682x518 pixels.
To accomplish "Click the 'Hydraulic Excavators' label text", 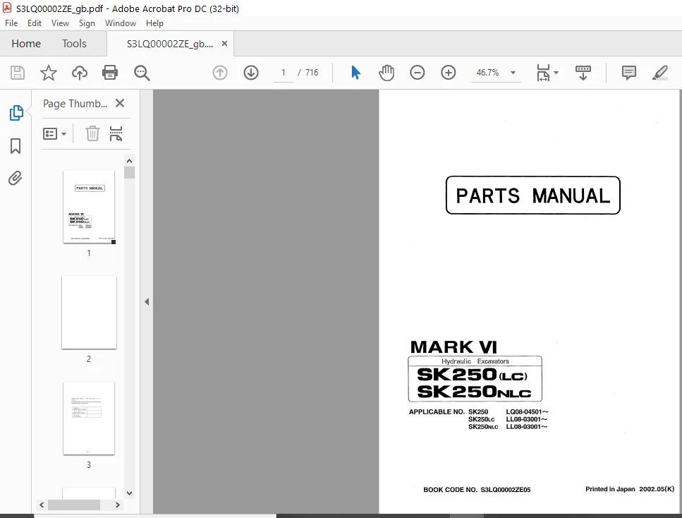I will (475, 361).
